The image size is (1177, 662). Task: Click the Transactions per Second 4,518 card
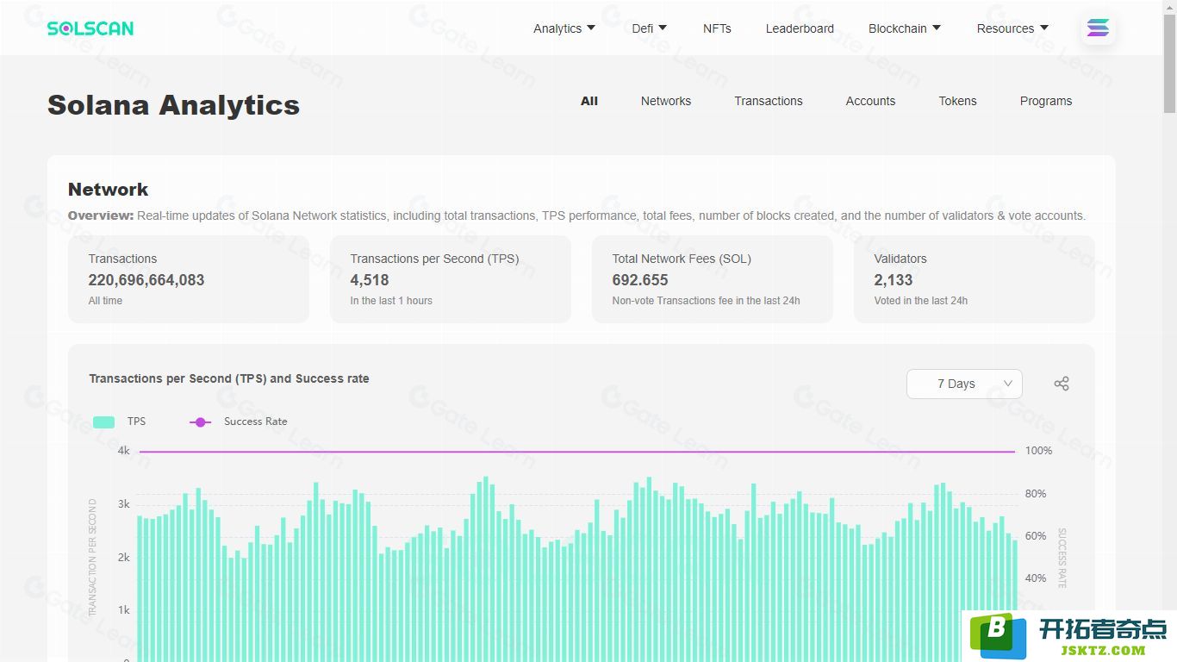[x=451, y=279]
